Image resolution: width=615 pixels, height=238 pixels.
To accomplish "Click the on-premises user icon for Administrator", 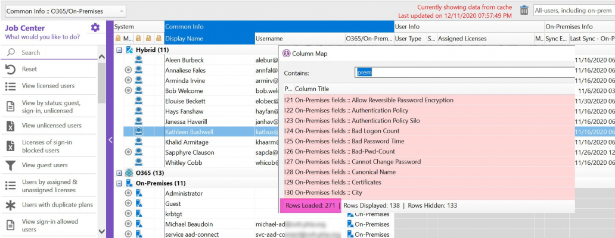I will pos(138,193).
